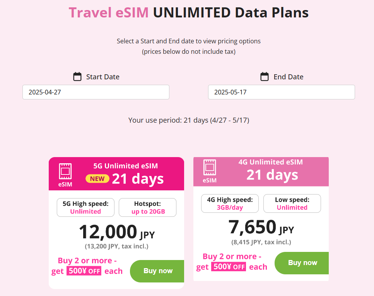The height and width of the screenshot is (296, 374).
Task: Click the yellow NEW badge
Action: [x=97, y=179]
